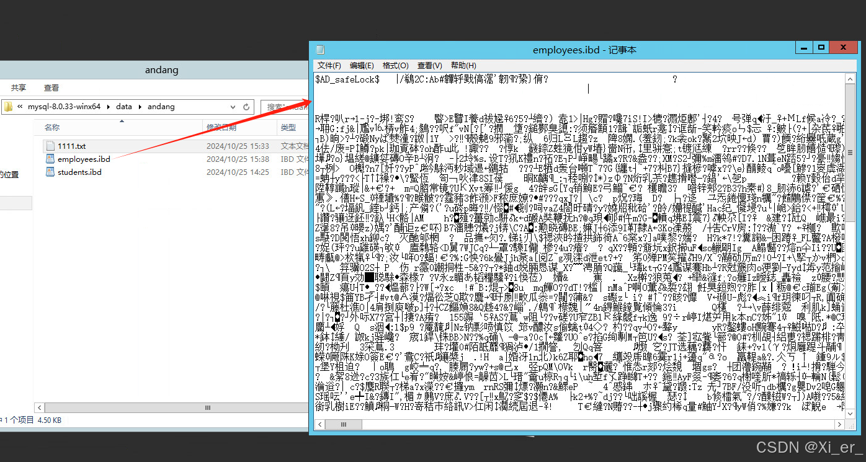Expand the arrow after data in the path

(140, 107)
